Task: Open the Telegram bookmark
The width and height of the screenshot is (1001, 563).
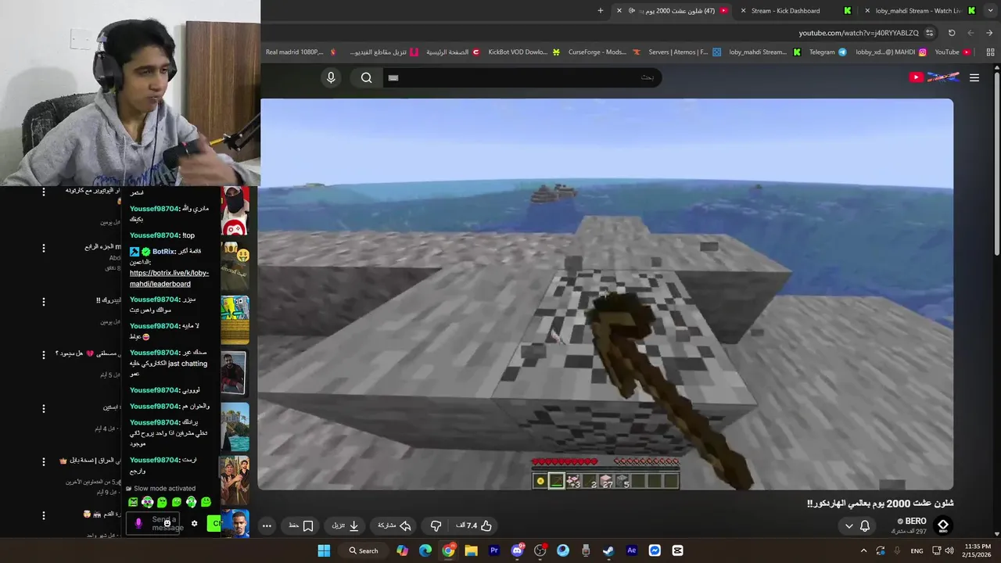Action: 827,52
